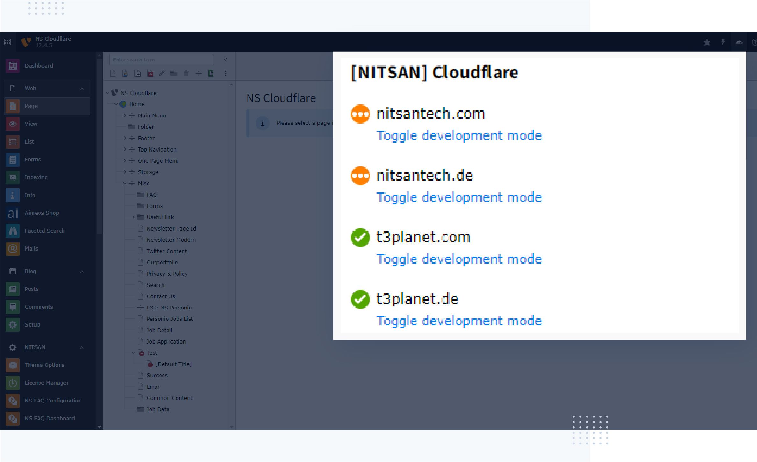Open the application grid menu icon
The width and height of the screenshot is (757, 462).
click(x=8, y=42)
